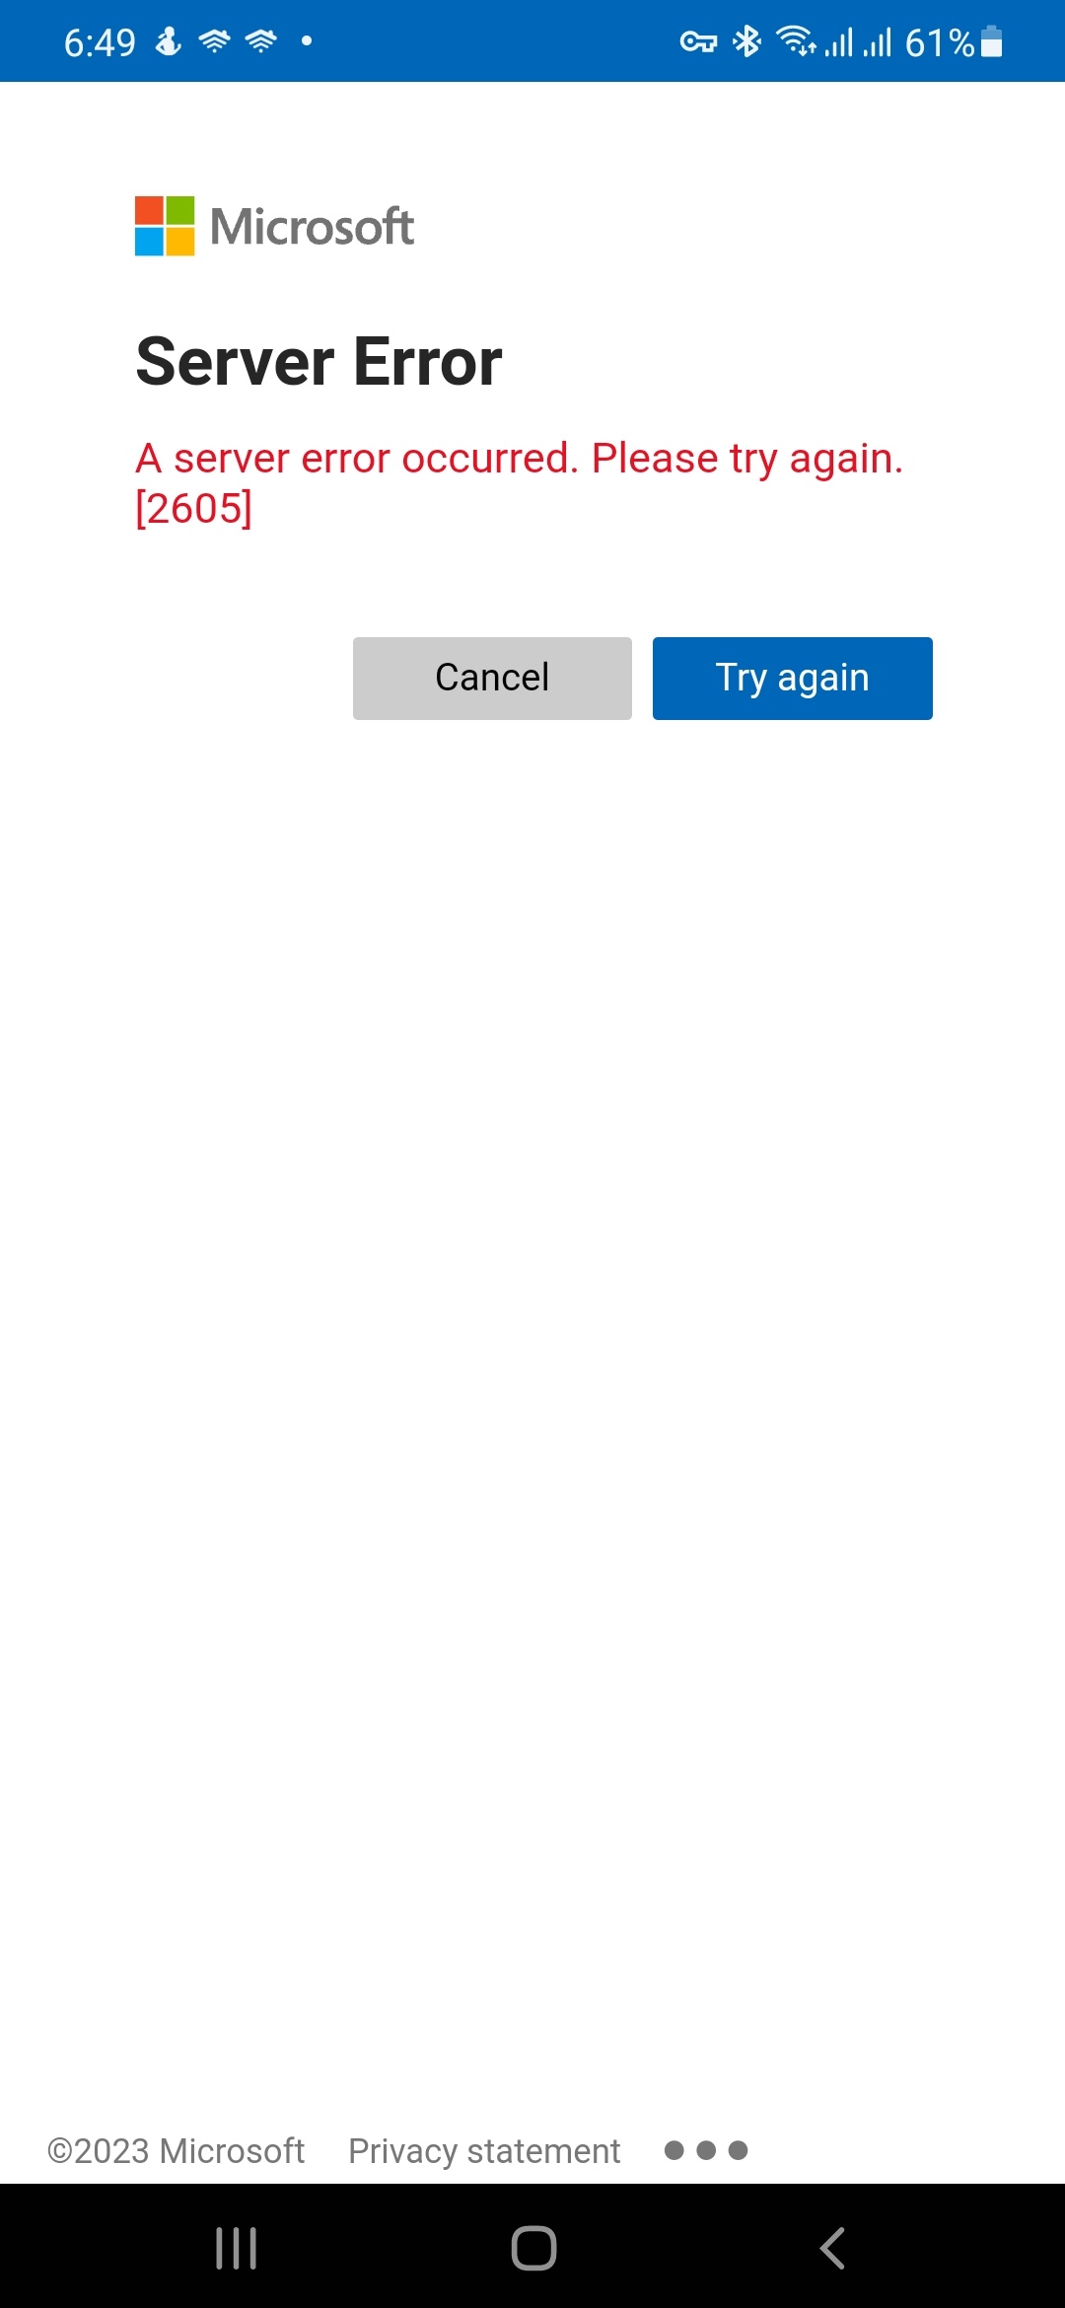The height and width of the screenshot is (2308, 1065).
Task: Tap the battery icon in status bar
Action: 992,41
